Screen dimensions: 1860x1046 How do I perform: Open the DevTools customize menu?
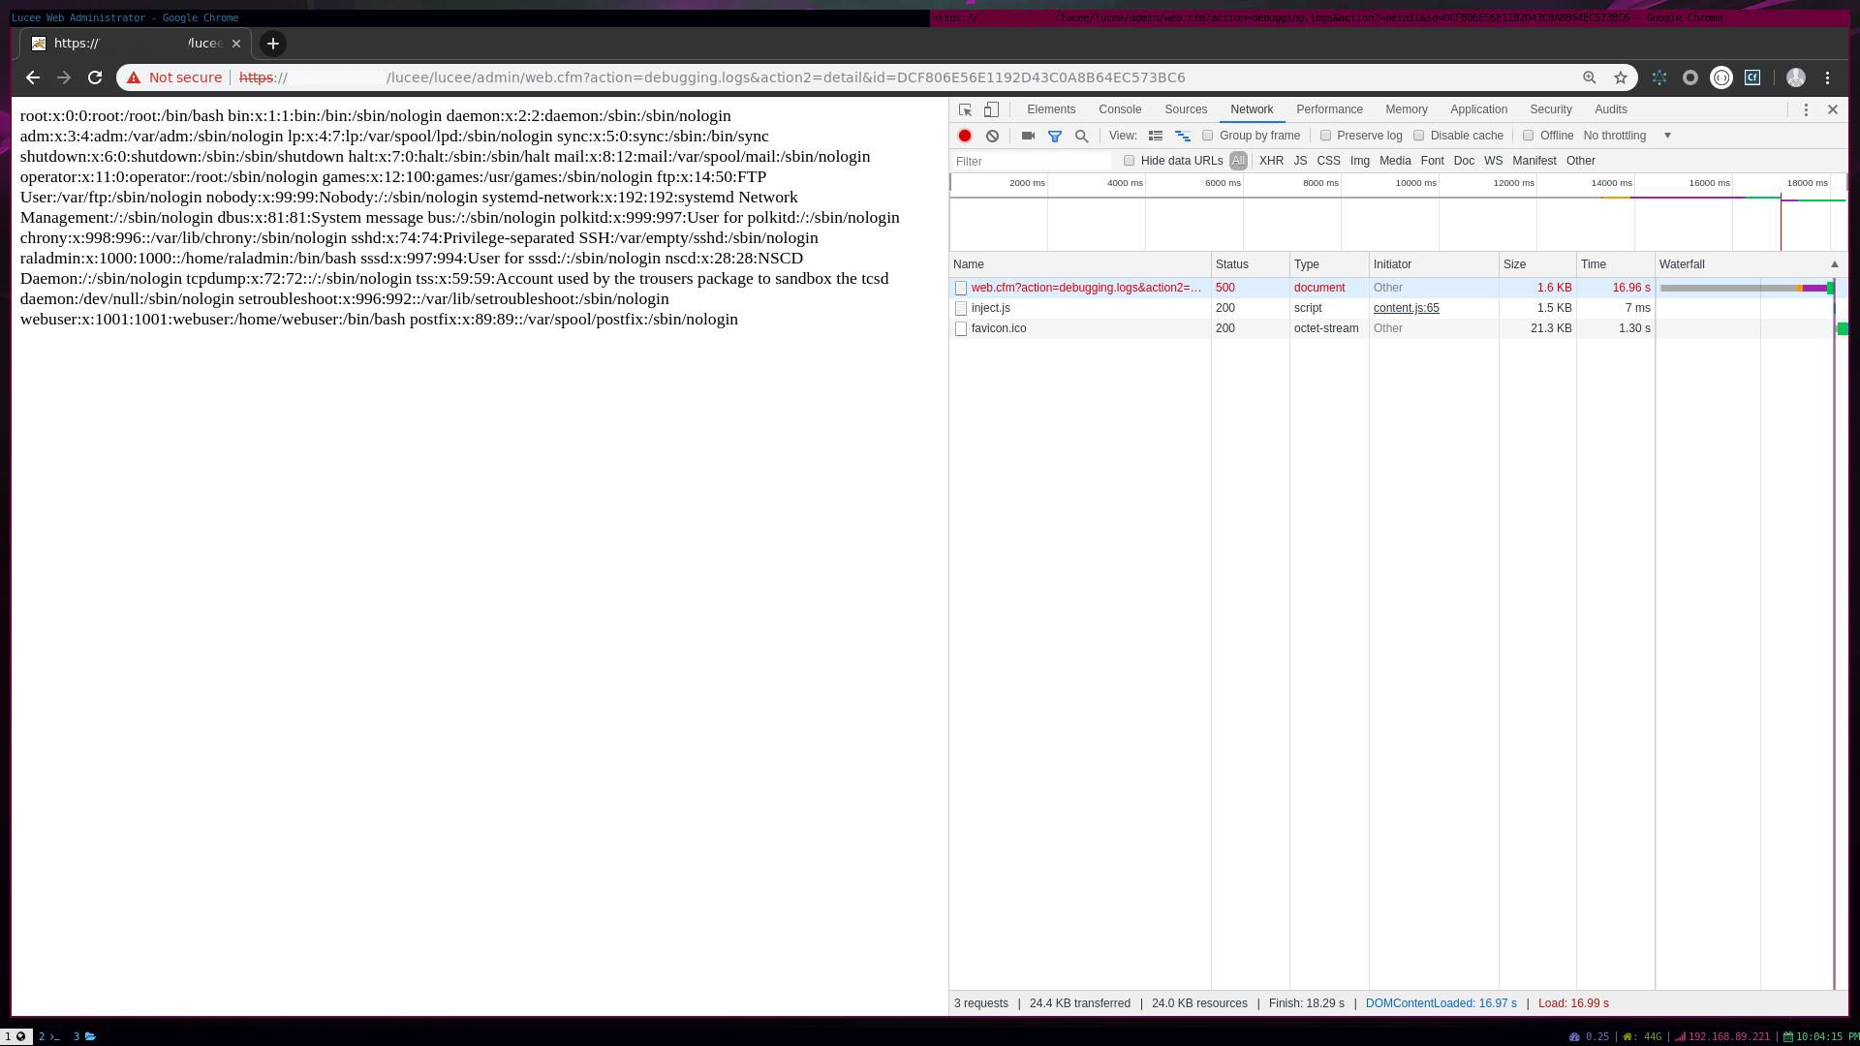1806,109
